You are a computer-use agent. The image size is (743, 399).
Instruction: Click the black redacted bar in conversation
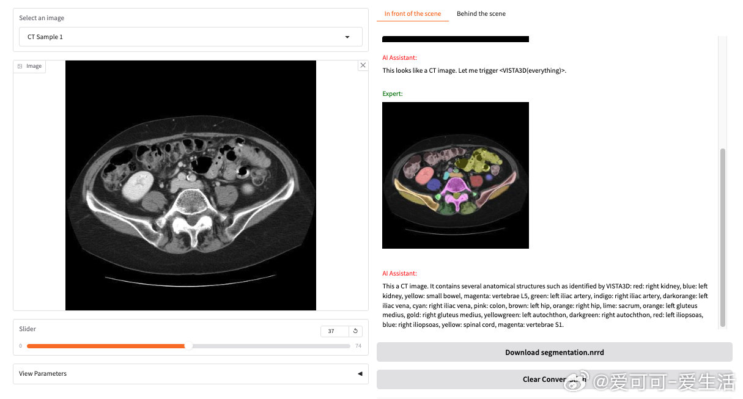click(456, 39)
